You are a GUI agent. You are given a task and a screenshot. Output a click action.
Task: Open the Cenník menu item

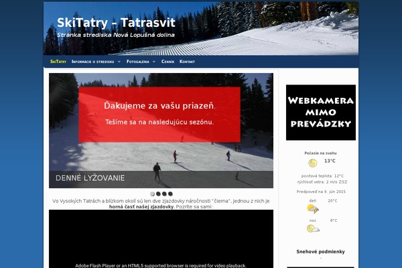coord(167,62)
